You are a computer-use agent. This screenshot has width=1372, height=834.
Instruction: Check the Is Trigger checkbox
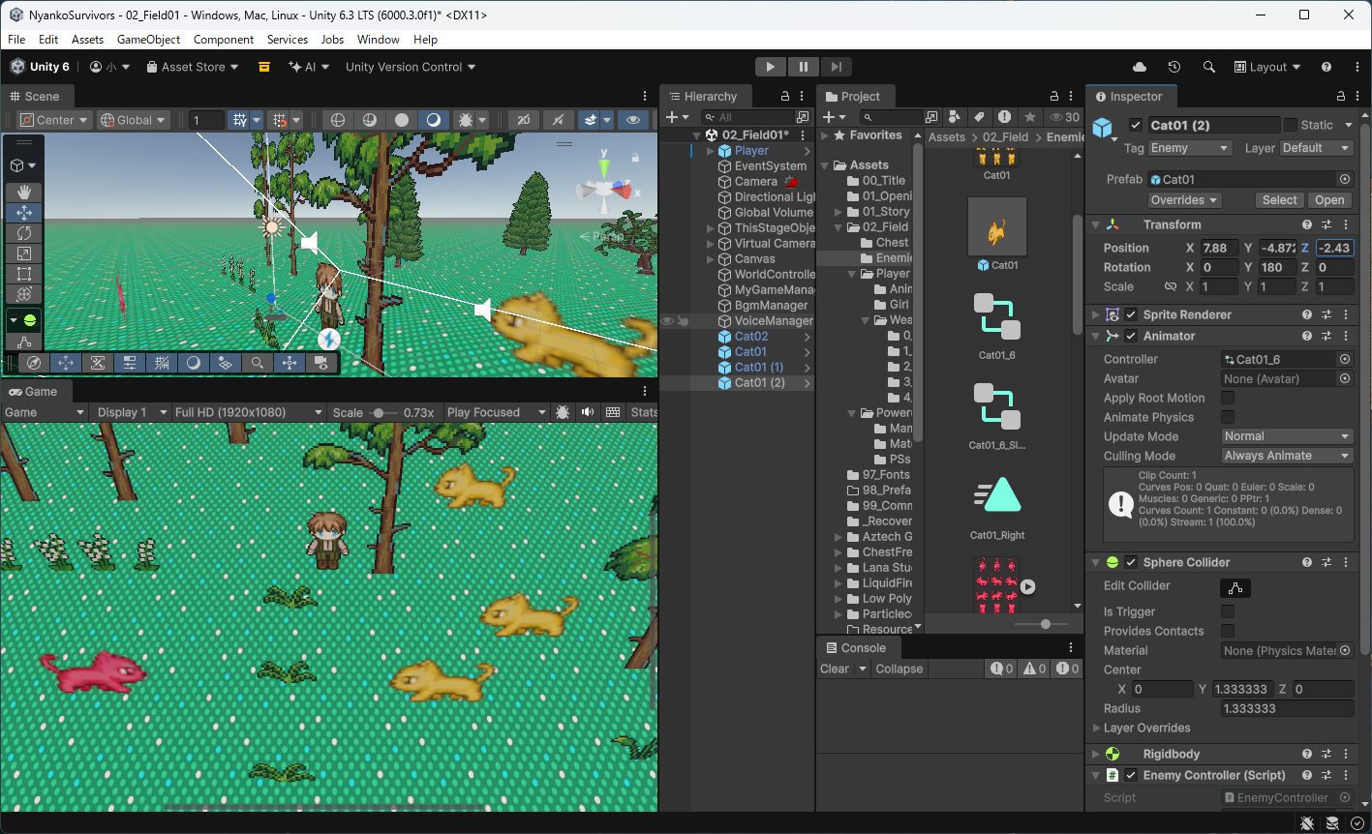1228,611
